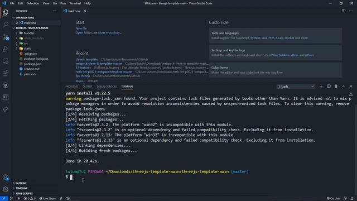357x201 pixels.
Task: Open readme.md in Explorer
Action: point(31,69)
